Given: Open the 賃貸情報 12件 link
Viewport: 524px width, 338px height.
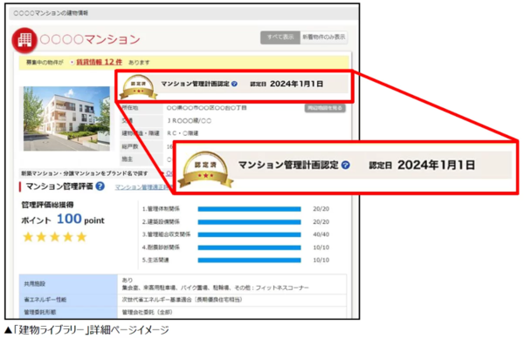Looking at the screenshot, I should [x=100, y=62].
